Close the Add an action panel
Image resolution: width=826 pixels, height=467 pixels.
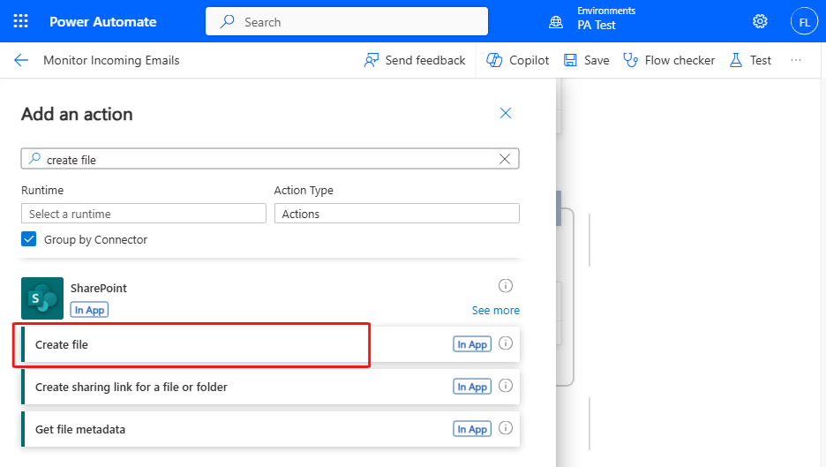(506, 113)
